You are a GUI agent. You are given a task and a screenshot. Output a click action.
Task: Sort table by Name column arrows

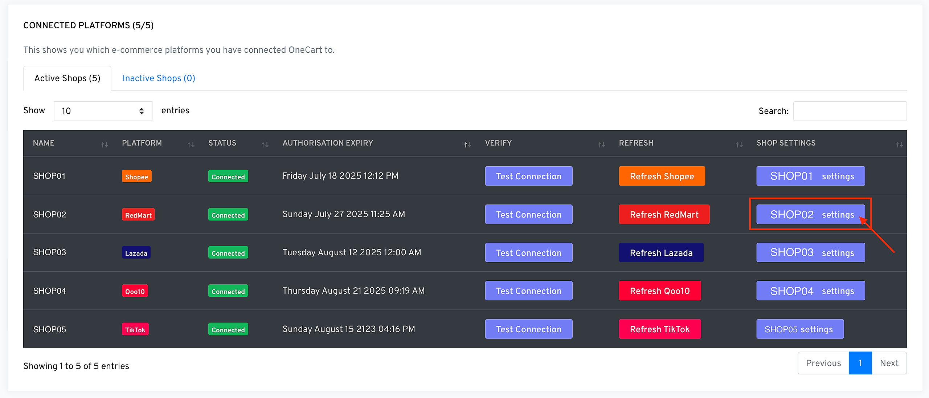click(105, 145)
